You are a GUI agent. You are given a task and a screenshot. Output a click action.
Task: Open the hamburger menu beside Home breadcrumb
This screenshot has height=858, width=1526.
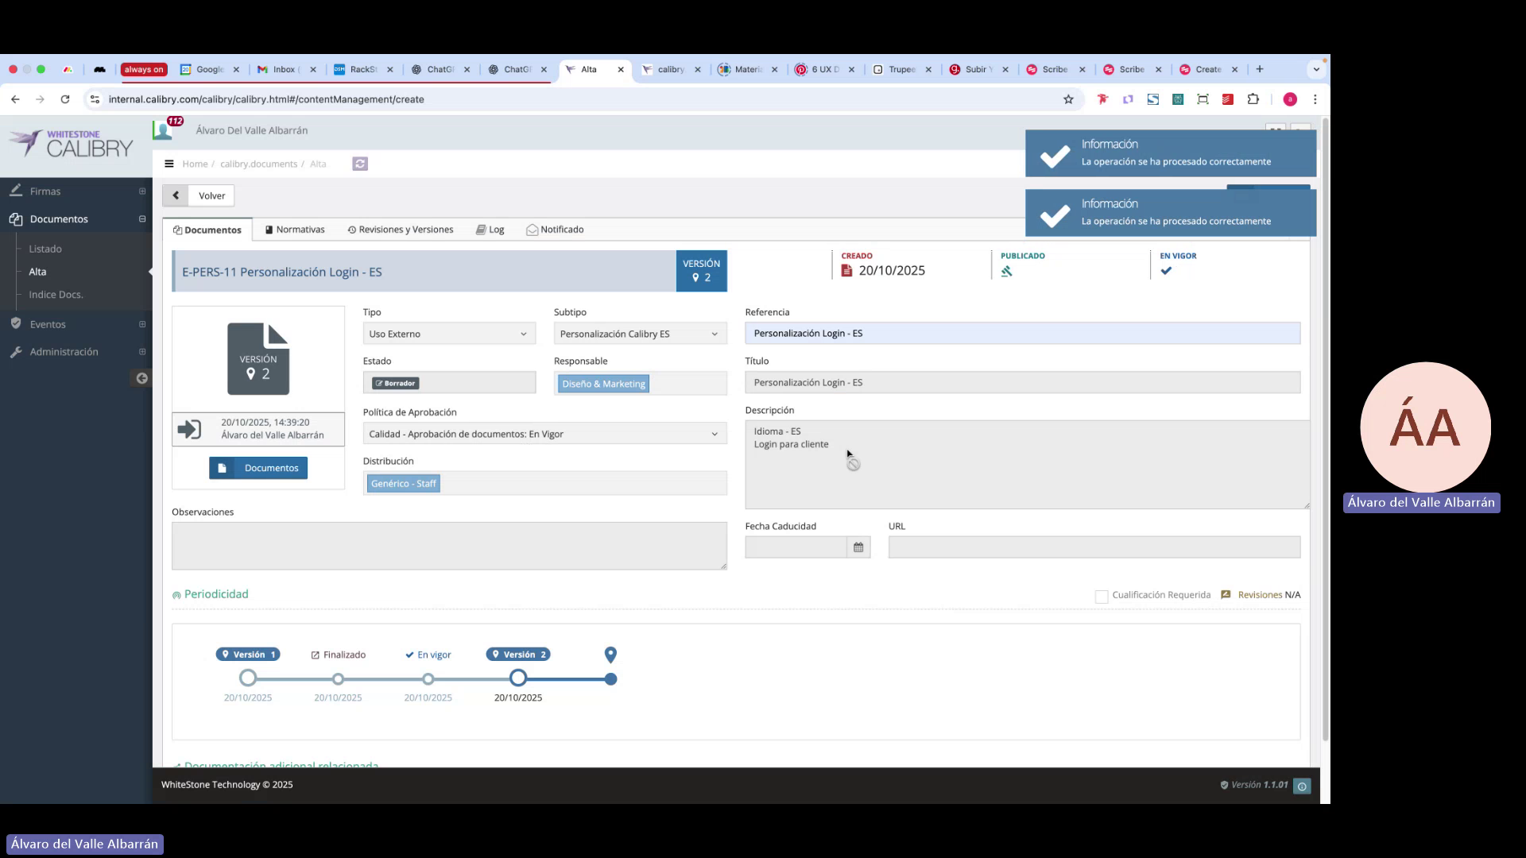pos(169,164)
